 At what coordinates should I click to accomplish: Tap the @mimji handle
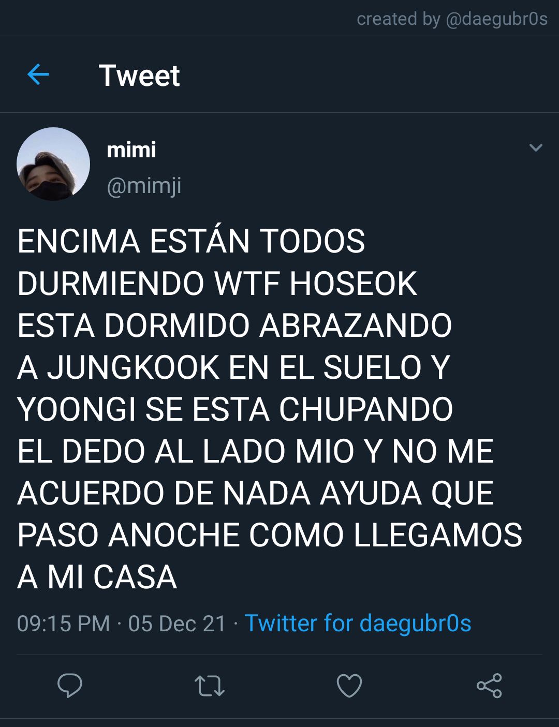tap(144, 186)
